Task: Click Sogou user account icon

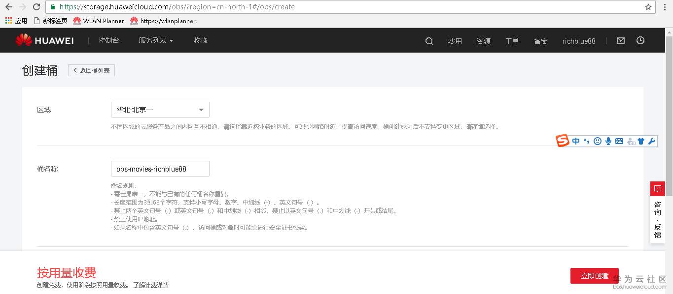Action: coord(631,142)
